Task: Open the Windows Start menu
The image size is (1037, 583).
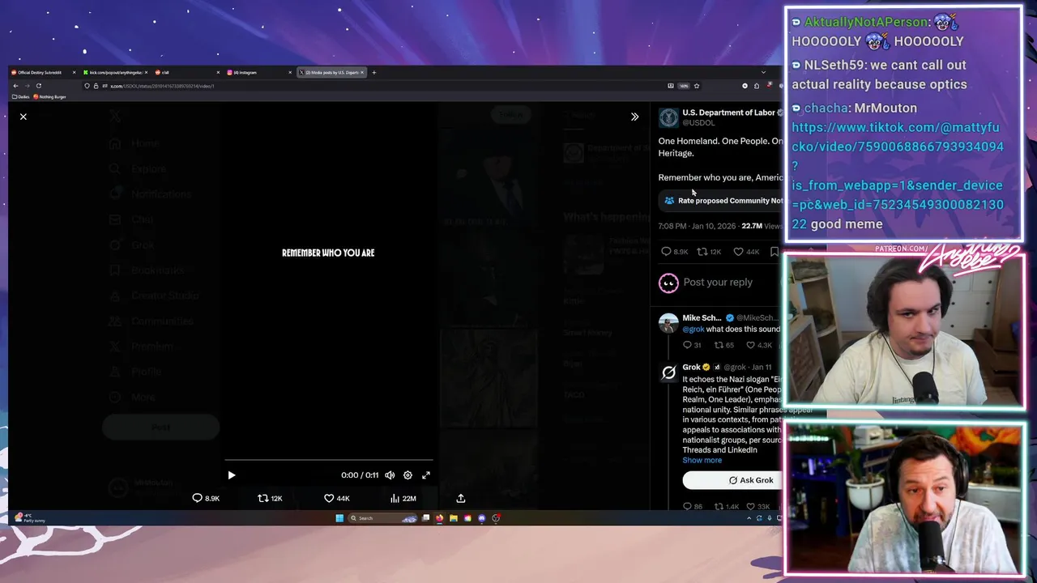Action: click(x=339, y=518)
